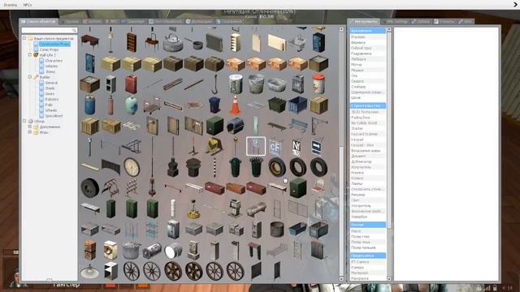Click the search magnifier icon
Viewport: 520px width, 292px height.
point(74,30)
